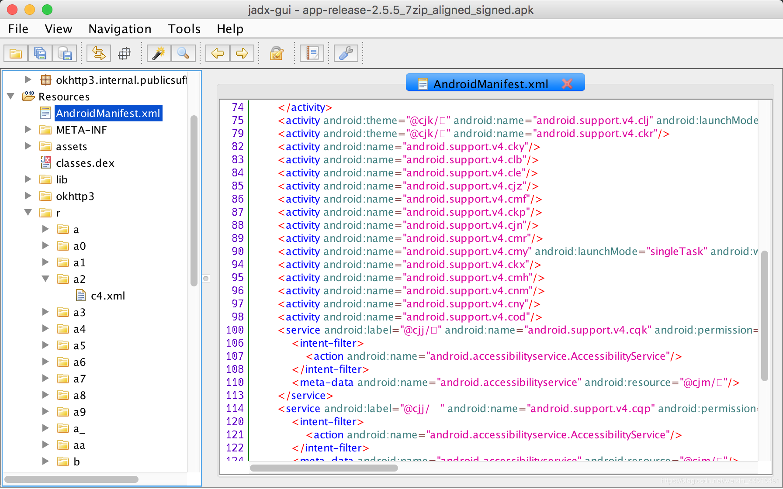Click the Forward arrow toolbar icon

[x=242, y=54]
